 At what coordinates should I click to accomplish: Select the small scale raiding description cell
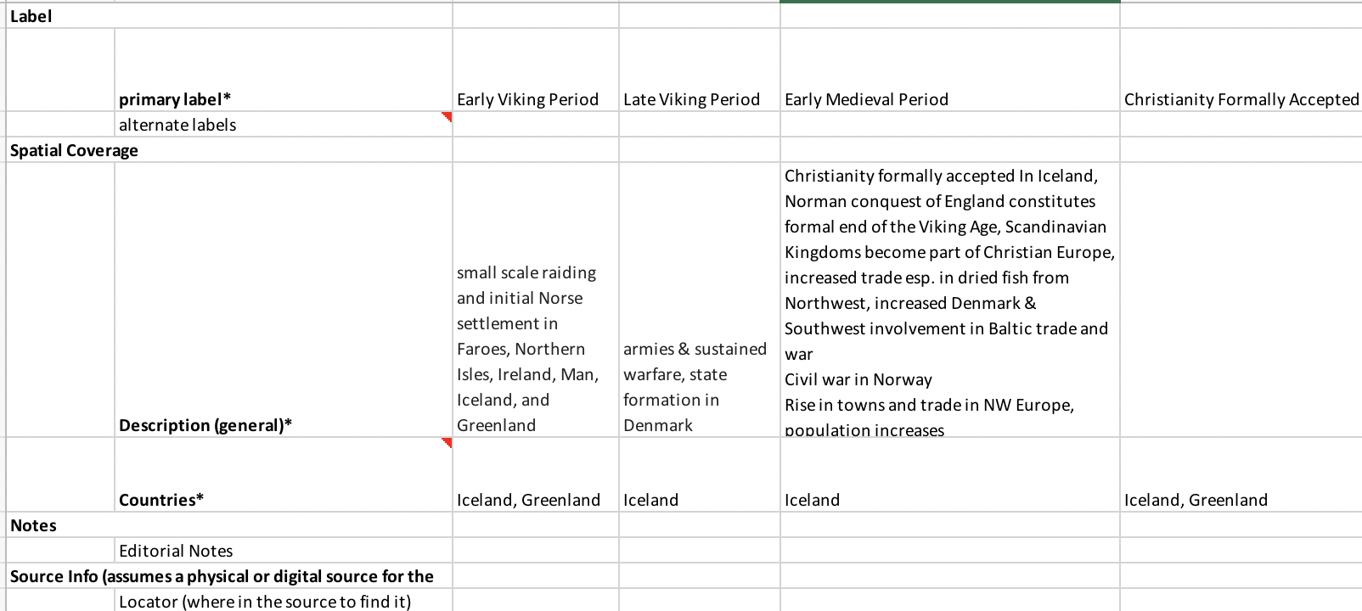click(x=536, y=300)
